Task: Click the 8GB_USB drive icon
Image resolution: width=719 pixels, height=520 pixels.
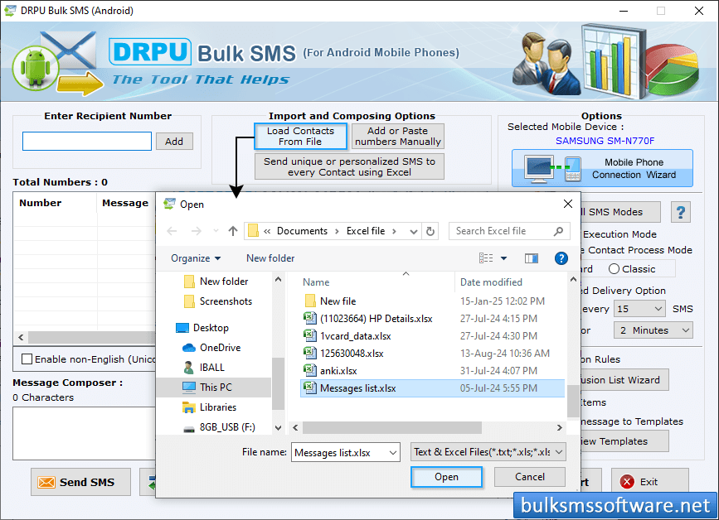Action: tap(189, 429)
